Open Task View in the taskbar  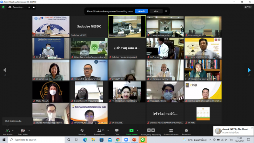point(77,140)
